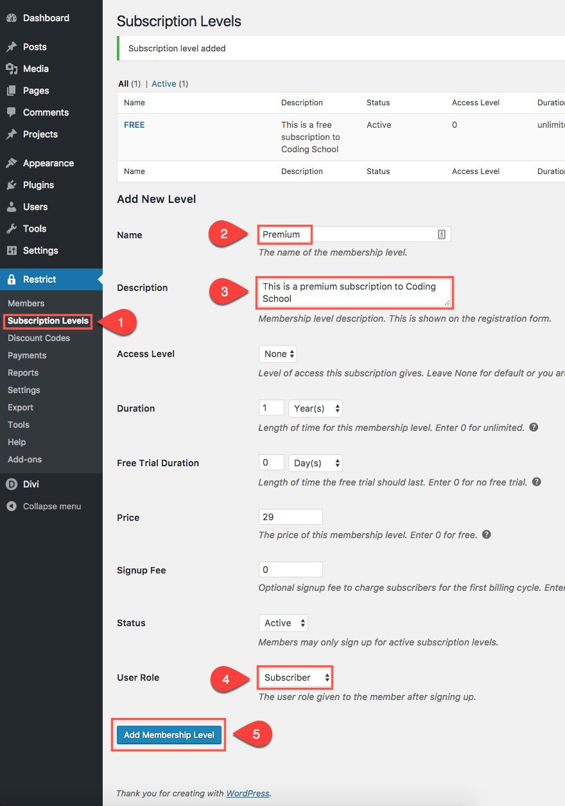Open the Access Level dropdown

[278, 354]
